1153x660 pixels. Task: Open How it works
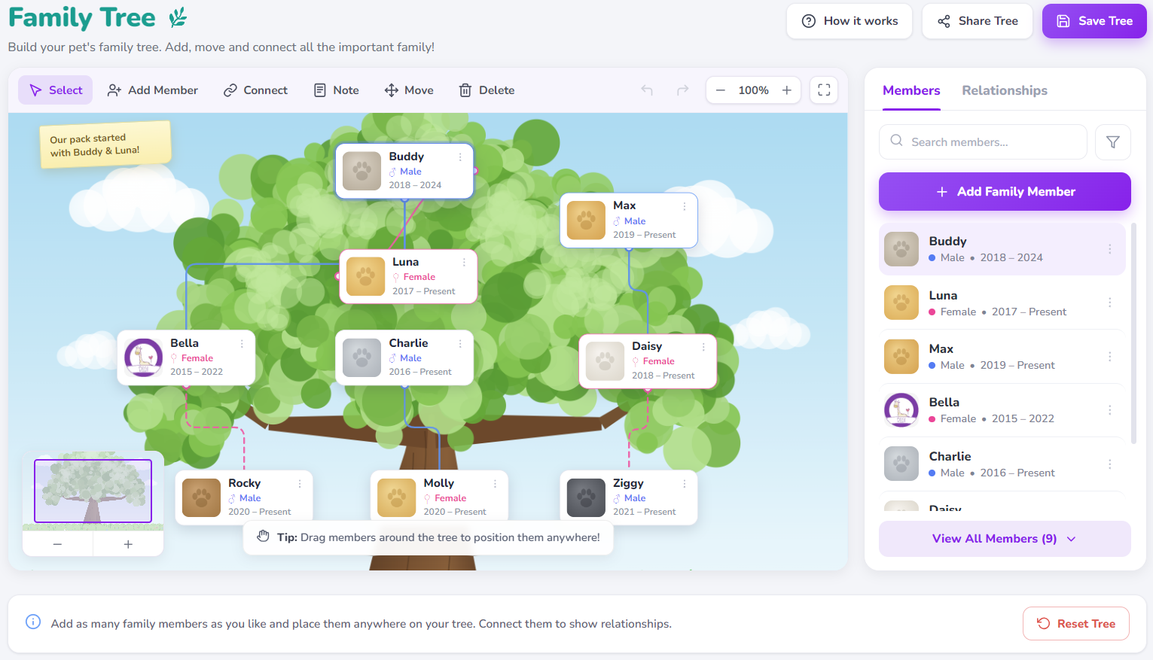[x=849, y=21]
